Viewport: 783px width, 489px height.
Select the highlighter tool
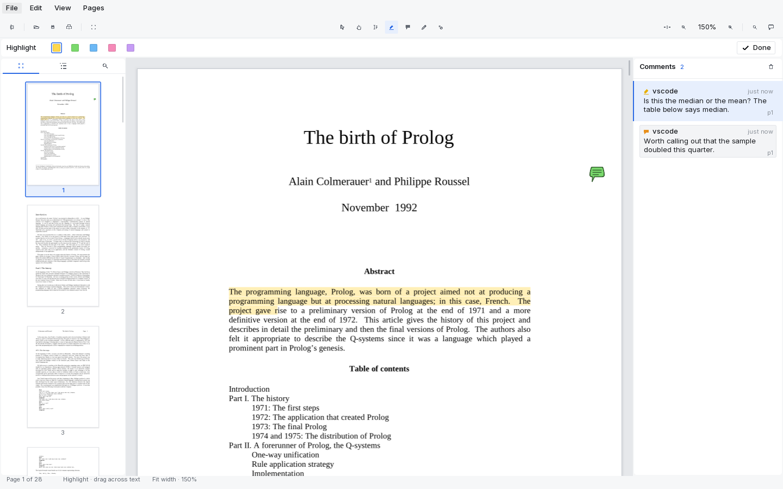click(x=391, y=27)
